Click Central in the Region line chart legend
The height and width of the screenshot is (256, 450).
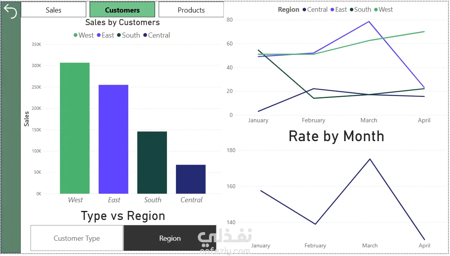point(315,9)
